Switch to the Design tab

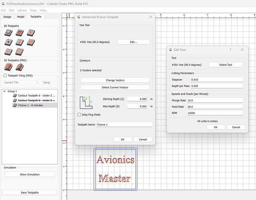point(7,17)
